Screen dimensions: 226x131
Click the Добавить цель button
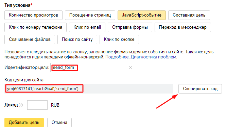[24, 123]
